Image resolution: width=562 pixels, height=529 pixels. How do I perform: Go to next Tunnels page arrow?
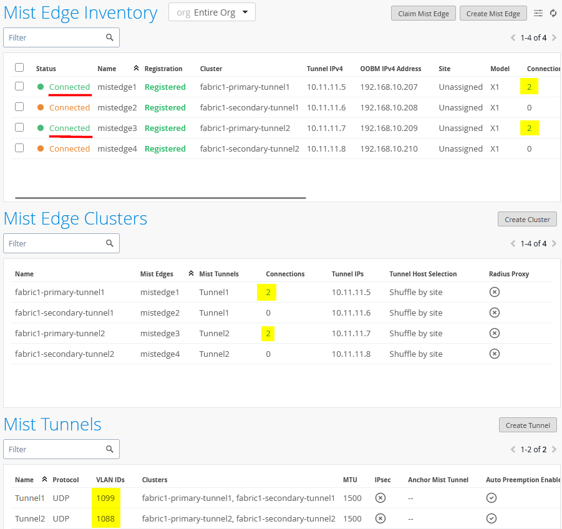point(554,449)
